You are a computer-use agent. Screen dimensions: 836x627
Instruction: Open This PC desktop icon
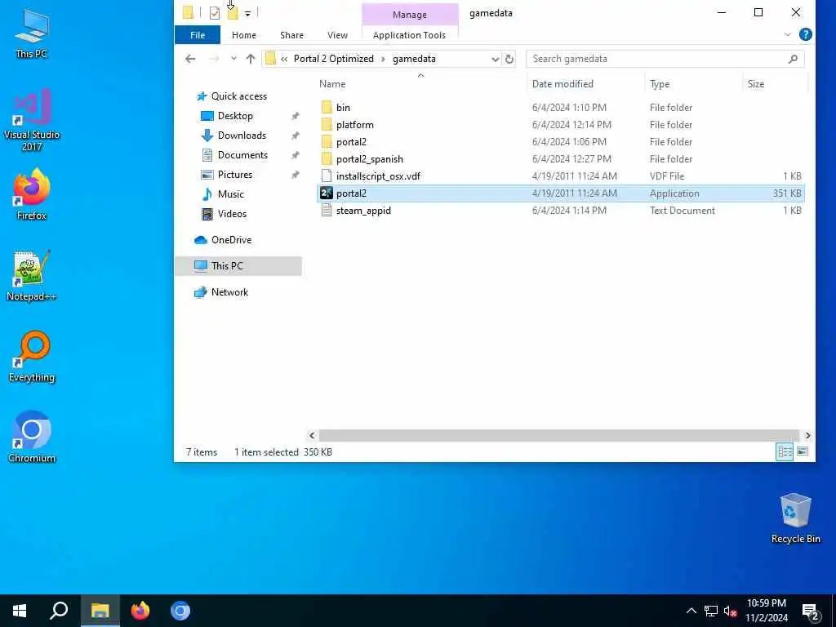32,33
